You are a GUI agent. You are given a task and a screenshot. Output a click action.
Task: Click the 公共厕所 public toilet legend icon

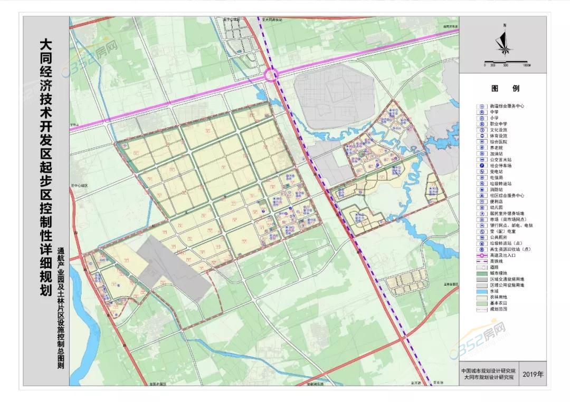481,237
